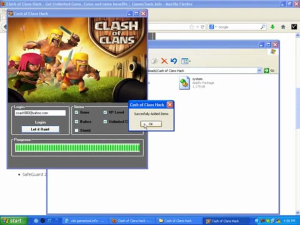Viewport: 300px width, 225px height.
Task: Click OK in the Successfully Added Items dialog
Action: tap(151, 124)
